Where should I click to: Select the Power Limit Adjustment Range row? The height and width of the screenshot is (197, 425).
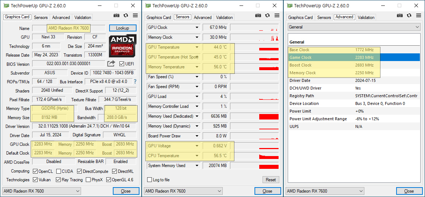354,119
